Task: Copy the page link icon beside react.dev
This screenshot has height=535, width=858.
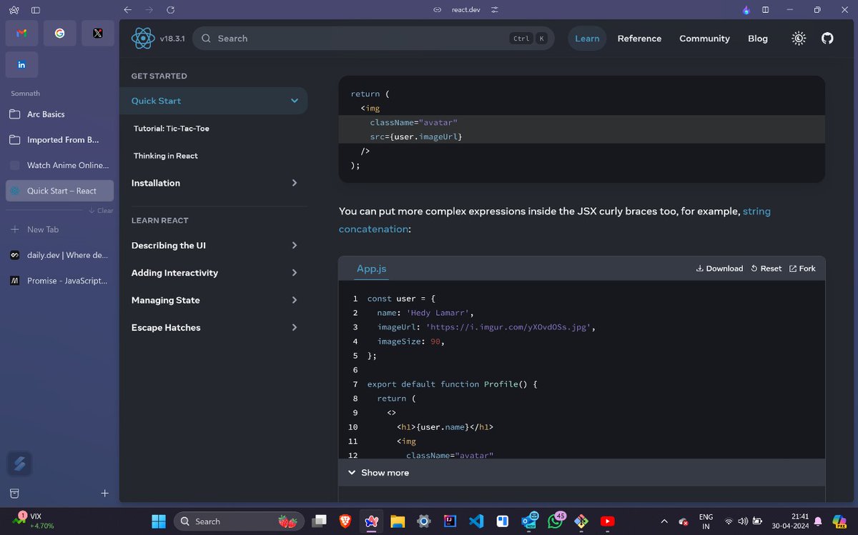Action: [438, 10]
